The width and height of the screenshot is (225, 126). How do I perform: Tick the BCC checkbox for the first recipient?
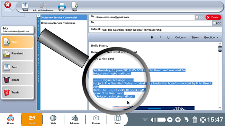click(x=197, y=17)
